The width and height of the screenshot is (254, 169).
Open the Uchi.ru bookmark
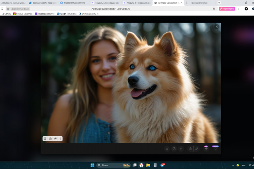tap(6, 14)
